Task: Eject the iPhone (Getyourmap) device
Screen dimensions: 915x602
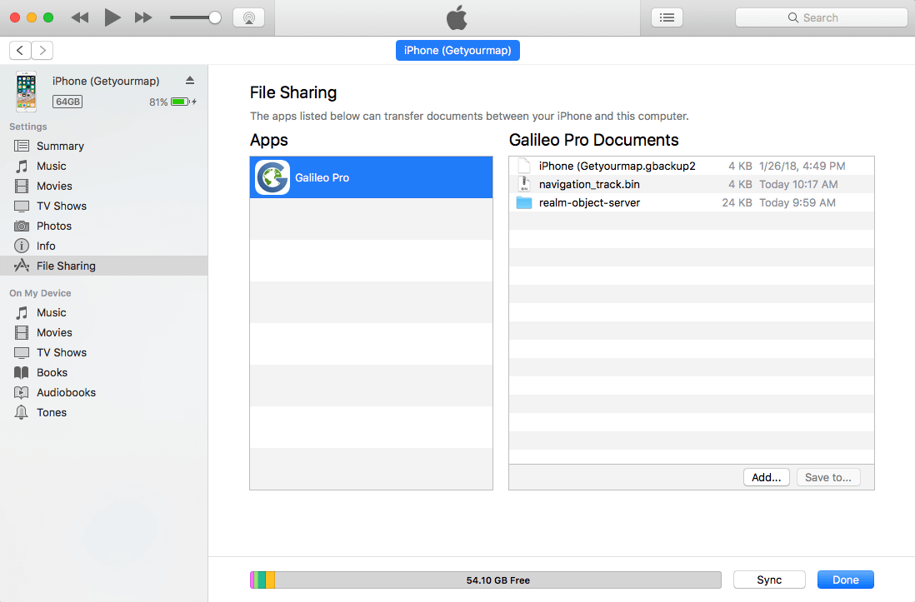Action: (189, 81)
